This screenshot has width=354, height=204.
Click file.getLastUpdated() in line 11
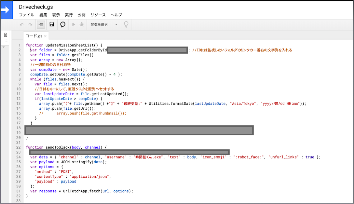pyautogui.click(x=103, y=94)
